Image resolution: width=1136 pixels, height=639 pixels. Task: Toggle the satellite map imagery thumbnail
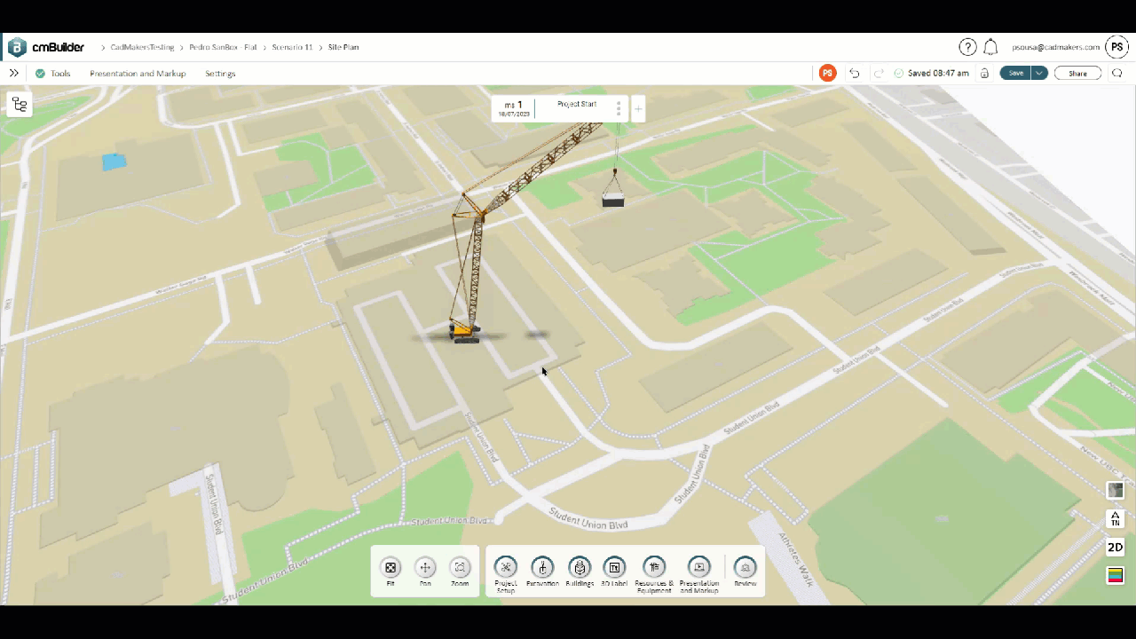1116,490
